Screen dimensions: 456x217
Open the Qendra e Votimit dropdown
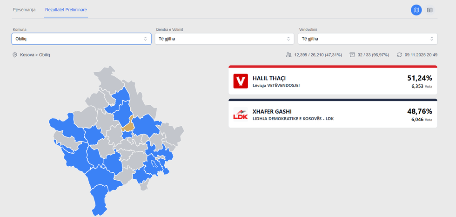225,39
